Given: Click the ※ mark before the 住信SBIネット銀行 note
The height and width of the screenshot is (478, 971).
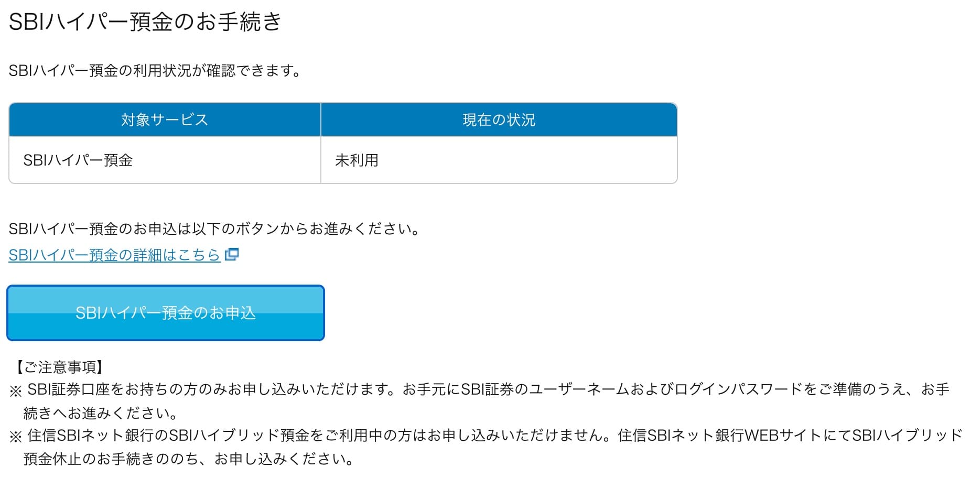Looking at the screenshot, I should click(16, 437).
